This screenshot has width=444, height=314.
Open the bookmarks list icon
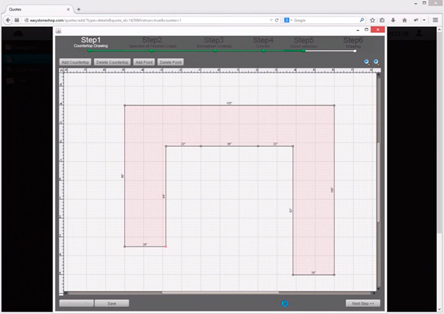pyautogui.click(x=383, y=20)
